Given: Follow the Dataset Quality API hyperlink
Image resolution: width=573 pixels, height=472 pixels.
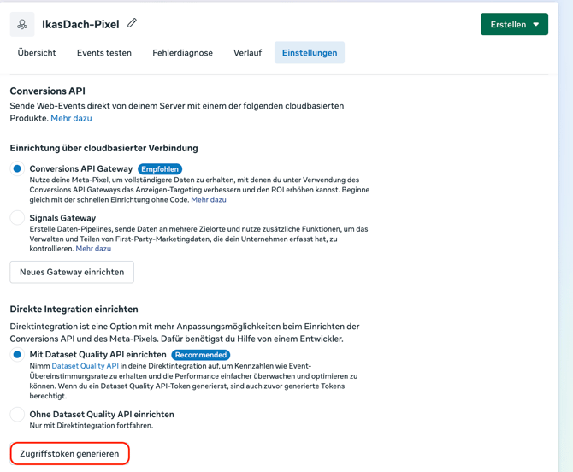Looking at the screenshot, I should 86,366.
